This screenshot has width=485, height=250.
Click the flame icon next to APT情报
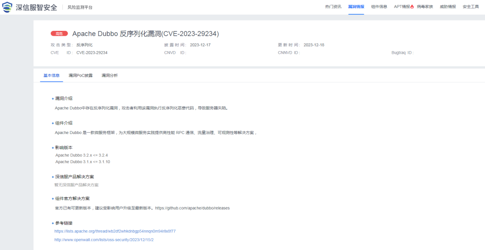pos(412,7)
